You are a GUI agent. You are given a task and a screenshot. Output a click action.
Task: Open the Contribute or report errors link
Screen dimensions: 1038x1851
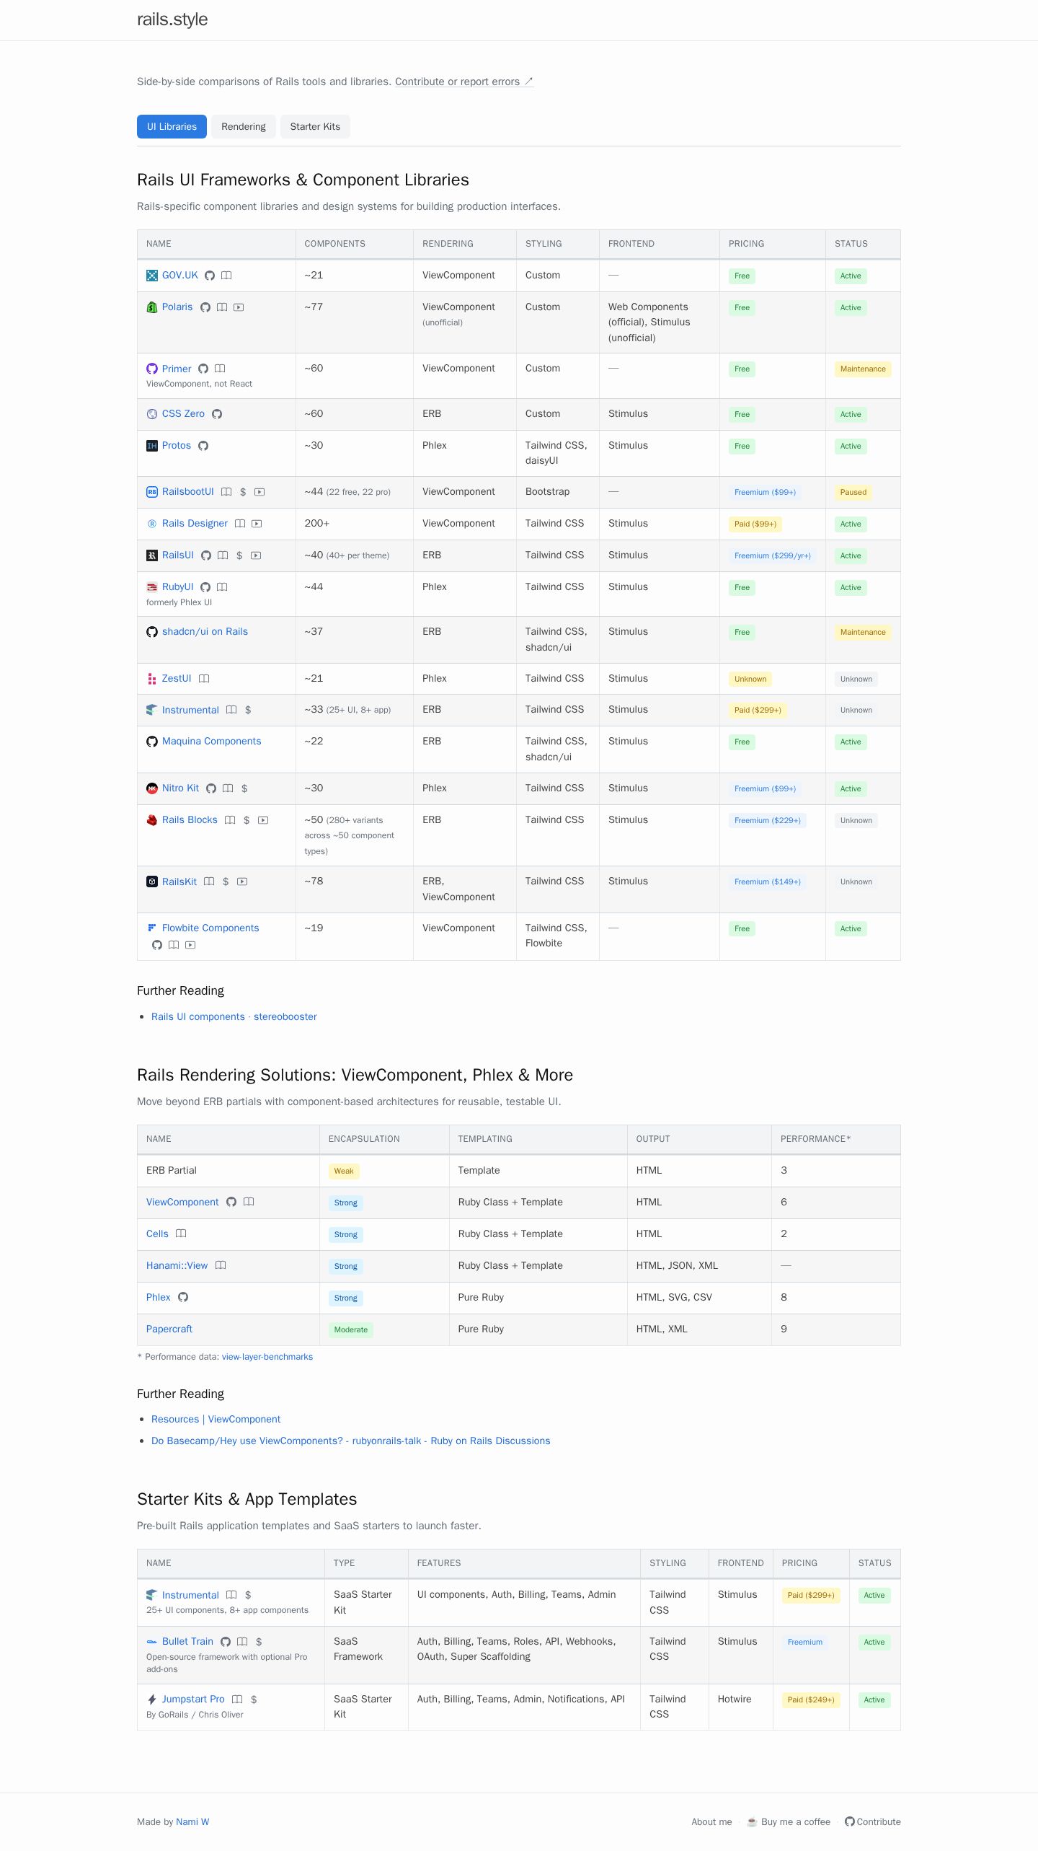464,82
